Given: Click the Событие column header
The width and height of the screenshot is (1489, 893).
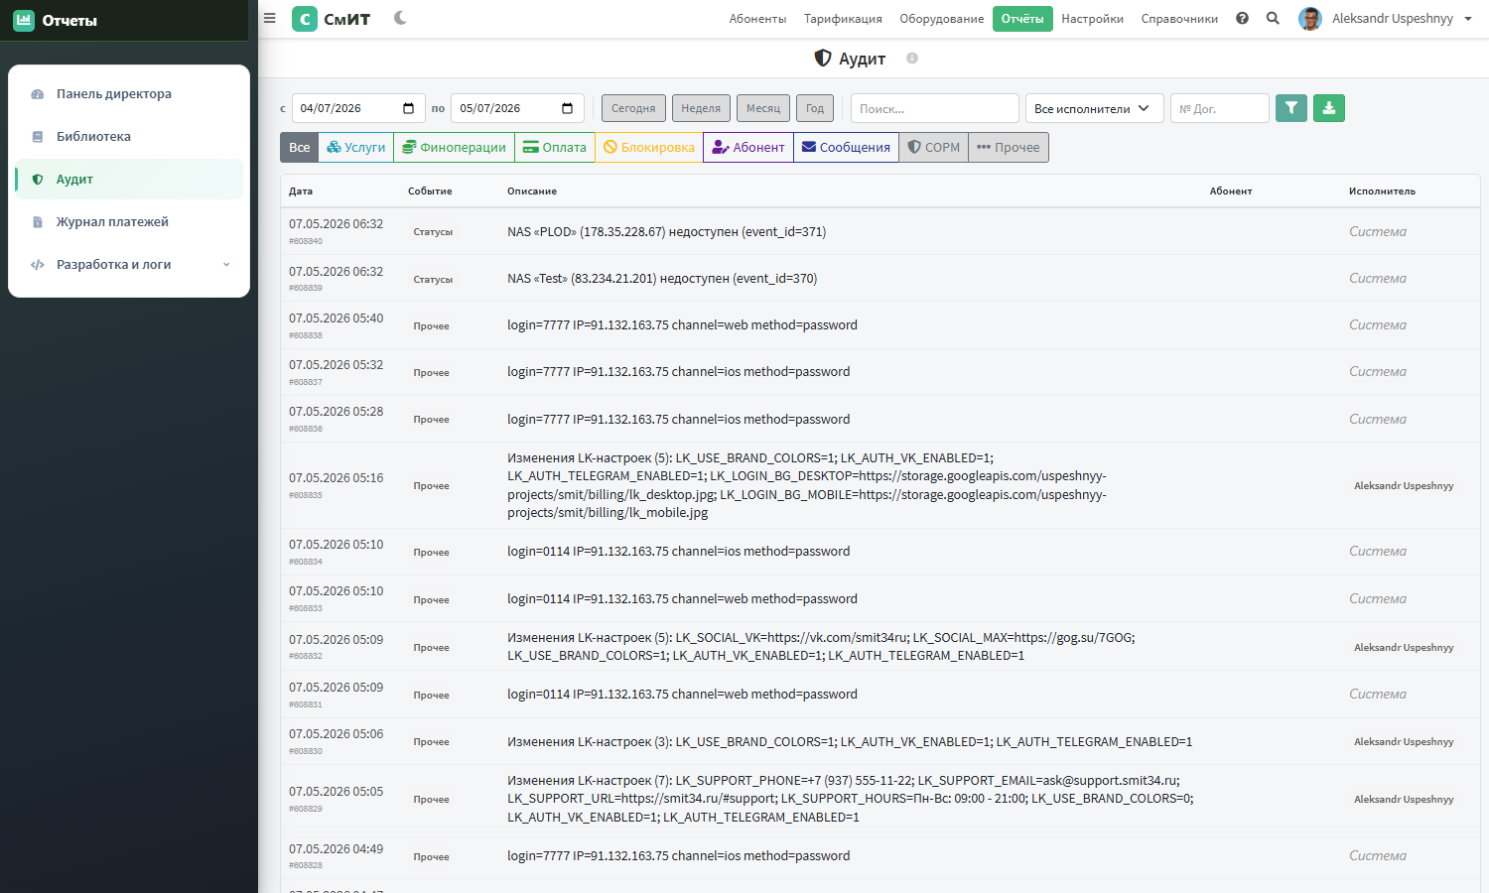Looking at the screenshot, I should (x=430, y=191).
